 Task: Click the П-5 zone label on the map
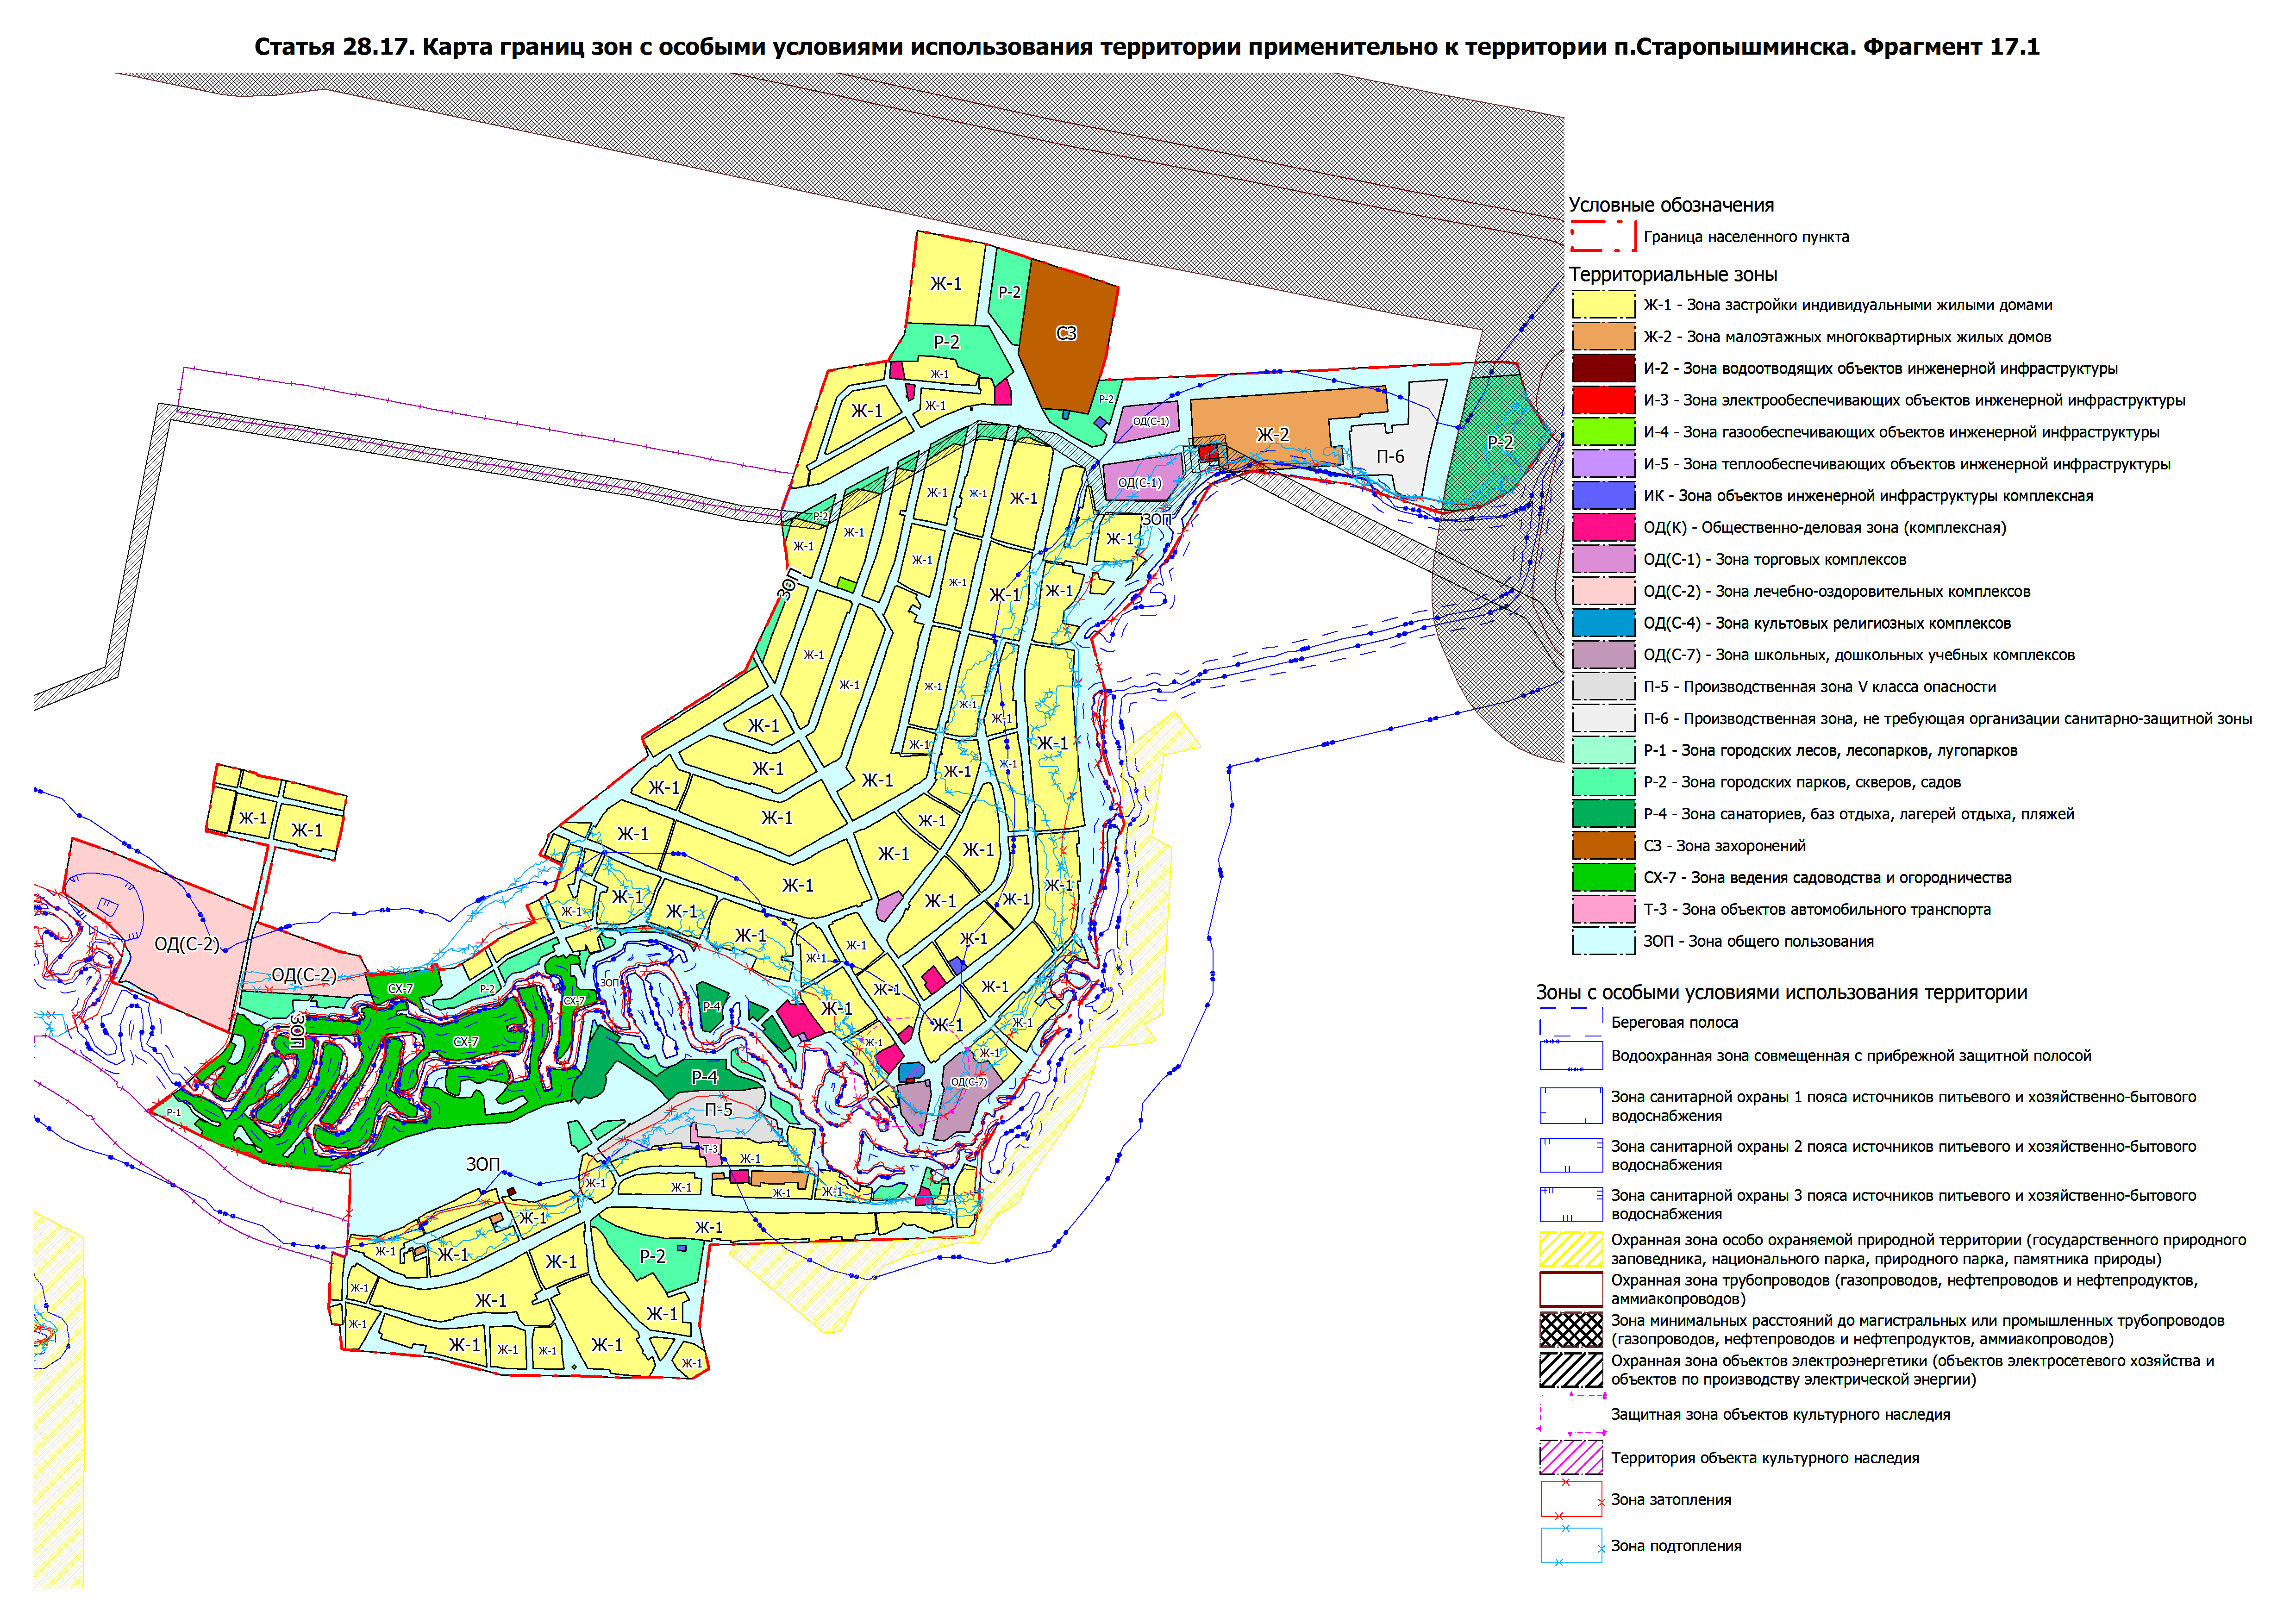click(719, 1110)
